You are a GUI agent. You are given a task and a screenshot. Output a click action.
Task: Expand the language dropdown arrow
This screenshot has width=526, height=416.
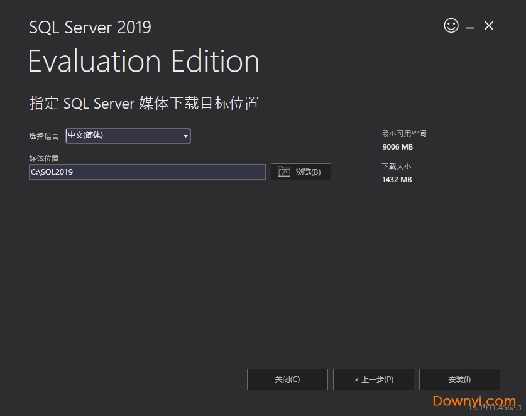point(185,136)
